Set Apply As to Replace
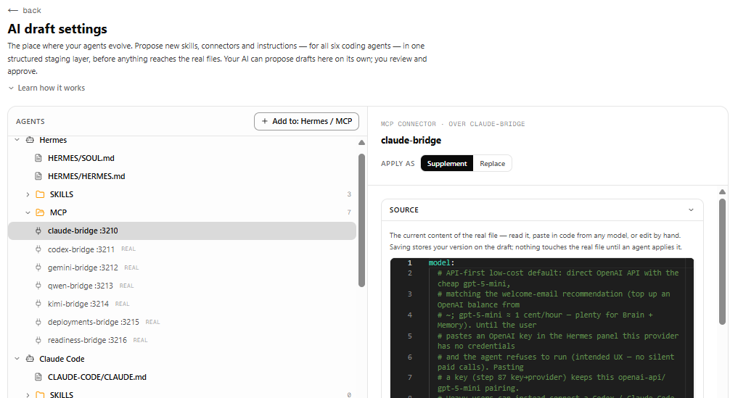This screenshot has width=738, height=398. [x=492, y=163]
